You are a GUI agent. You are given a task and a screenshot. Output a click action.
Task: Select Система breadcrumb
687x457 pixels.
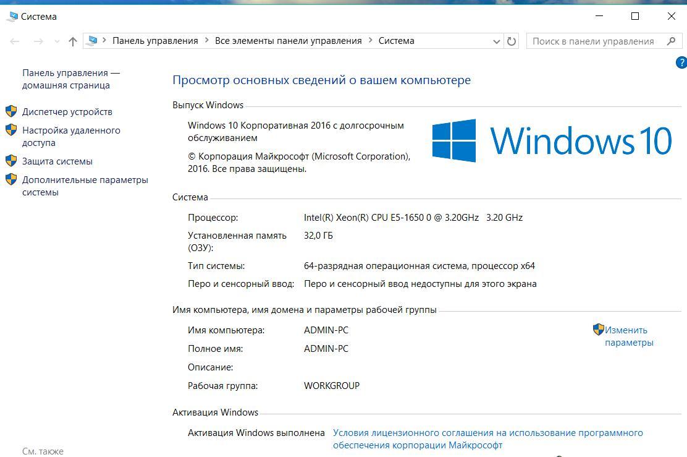(x=396, y=41)
